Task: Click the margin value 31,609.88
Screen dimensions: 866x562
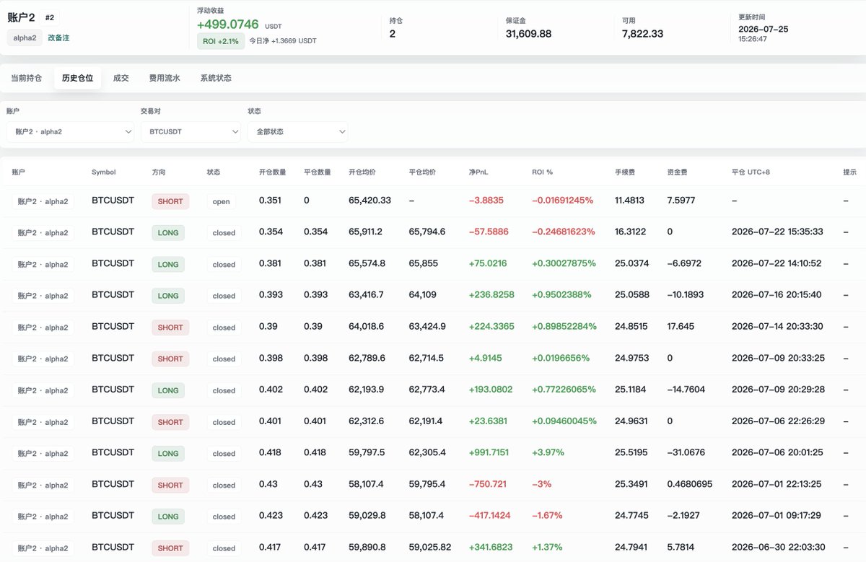Action: pyautogui.click(x=529, y=34)
